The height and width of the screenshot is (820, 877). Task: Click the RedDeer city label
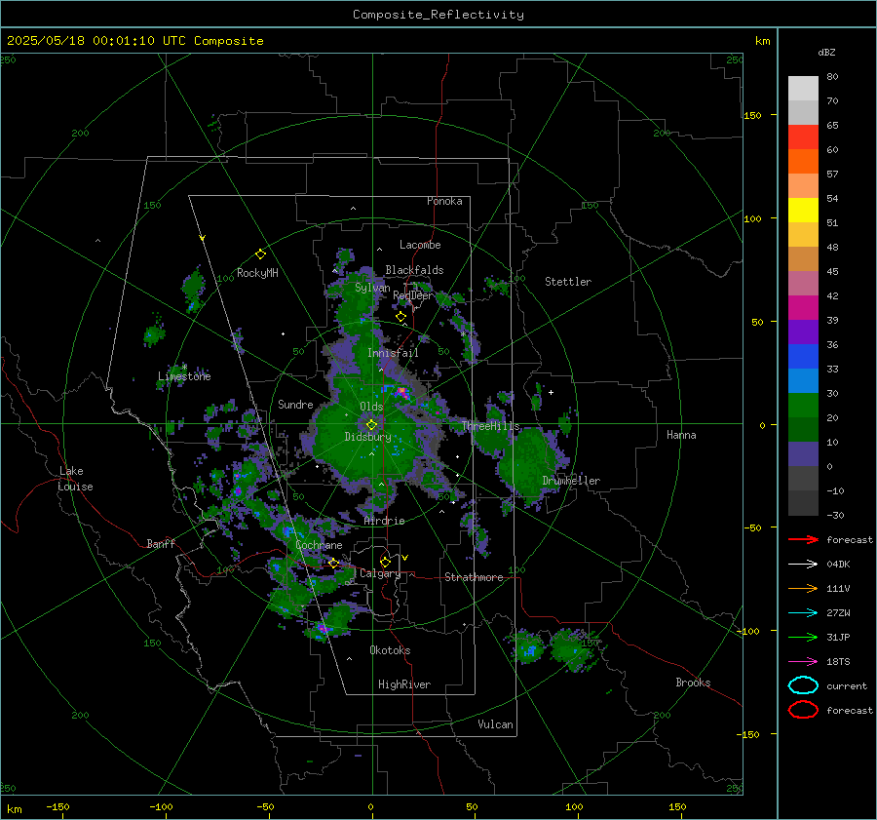point(413,295)
